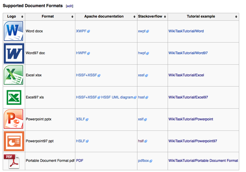Click the PDF logo icon
Screen dimensions: 246x172
tap(12, 161)
